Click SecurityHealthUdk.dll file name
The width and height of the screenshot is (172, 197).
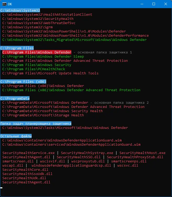24,178
